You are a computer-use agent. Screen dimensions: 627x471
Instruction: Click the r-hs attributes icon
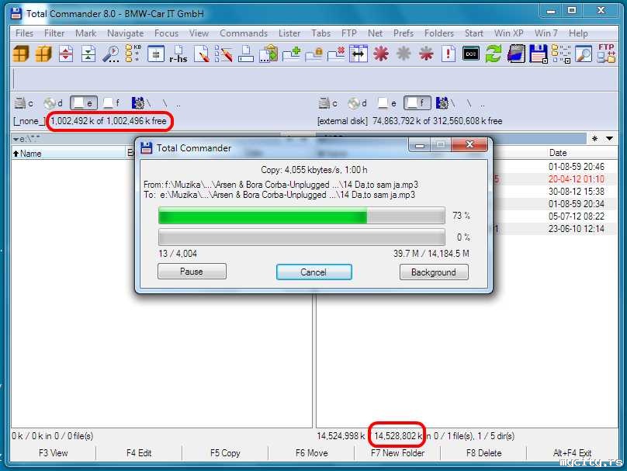point(178,54)
